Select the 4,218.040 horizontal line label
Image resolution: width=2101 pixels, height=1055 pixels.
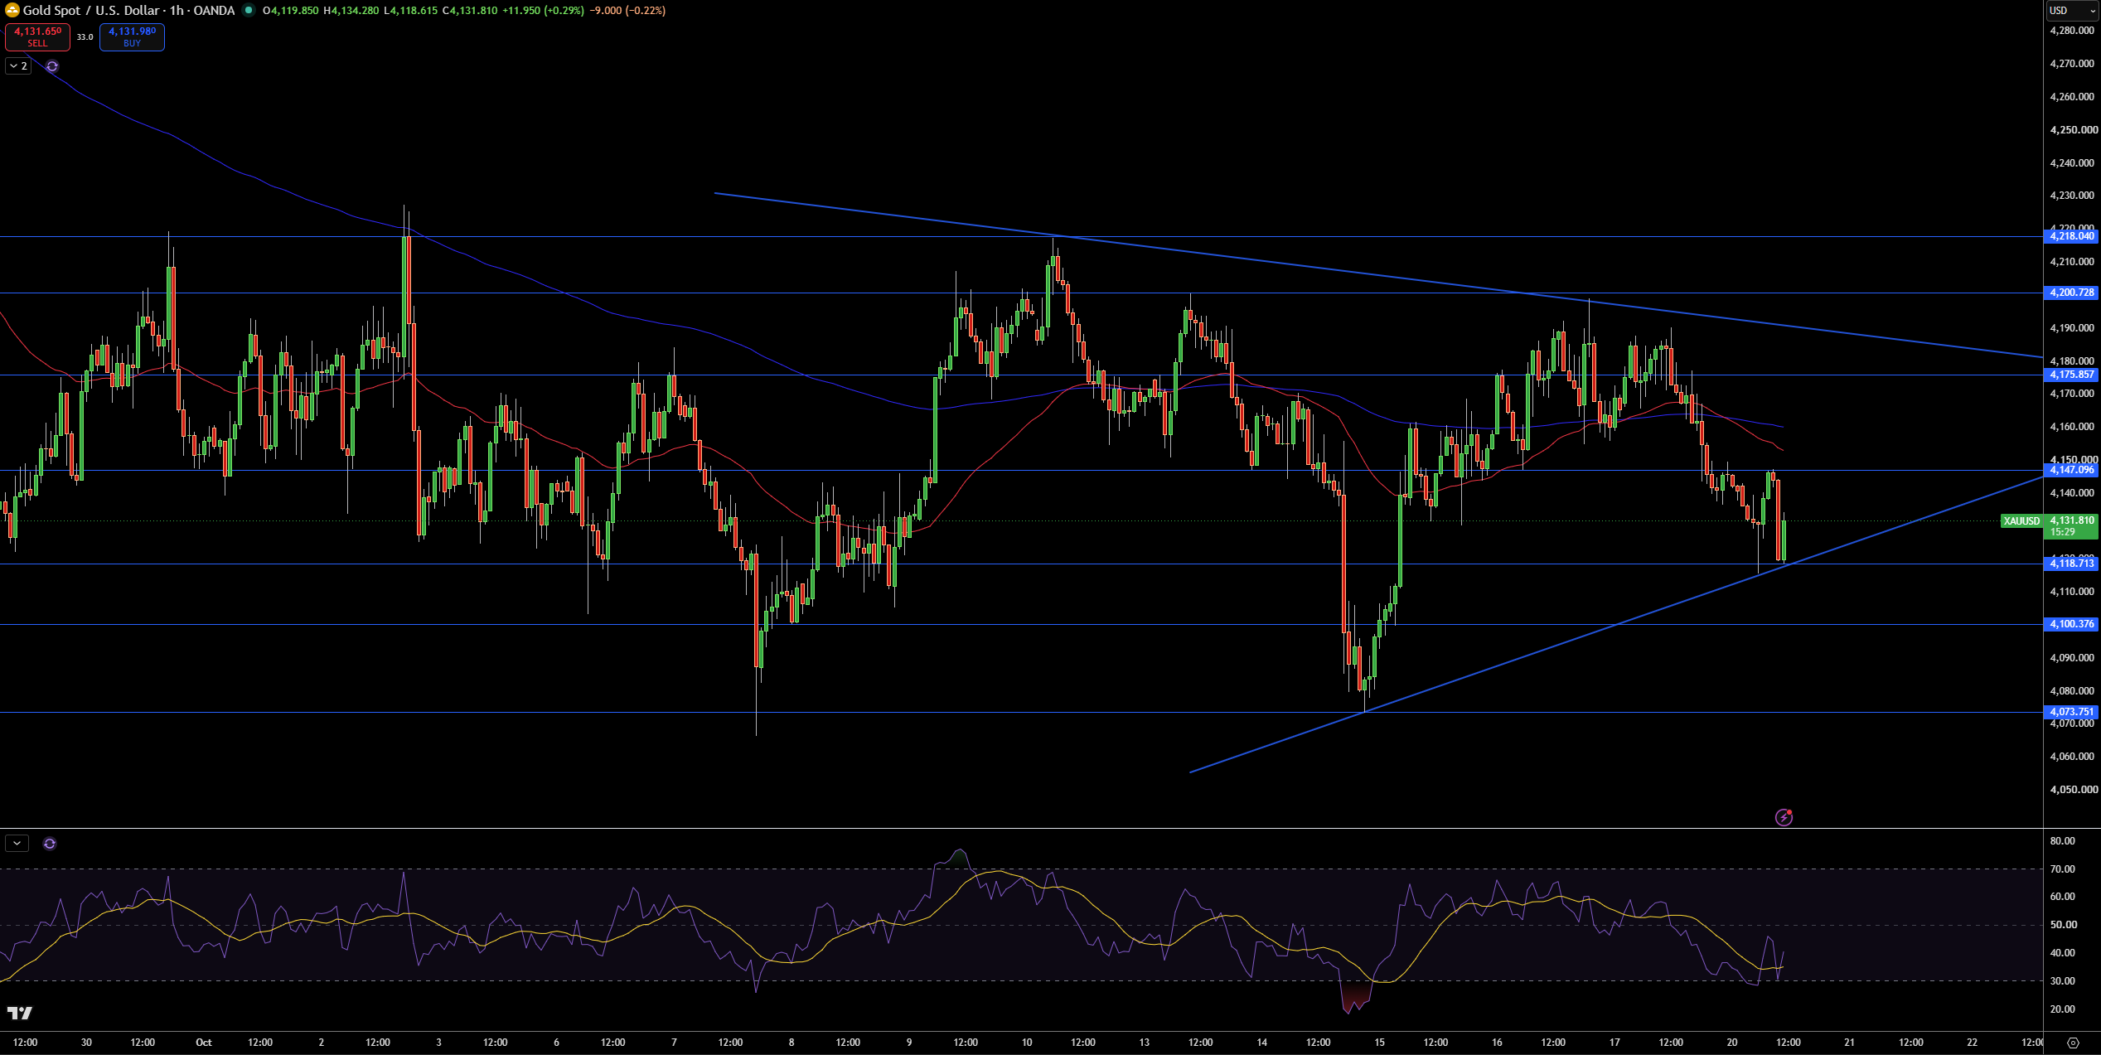tap(2072, 236)
